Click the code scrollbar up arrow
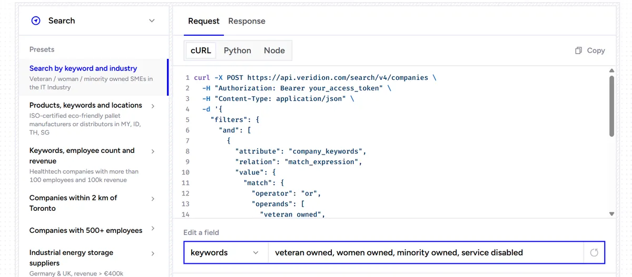632x277 pixels. point(611,70)
